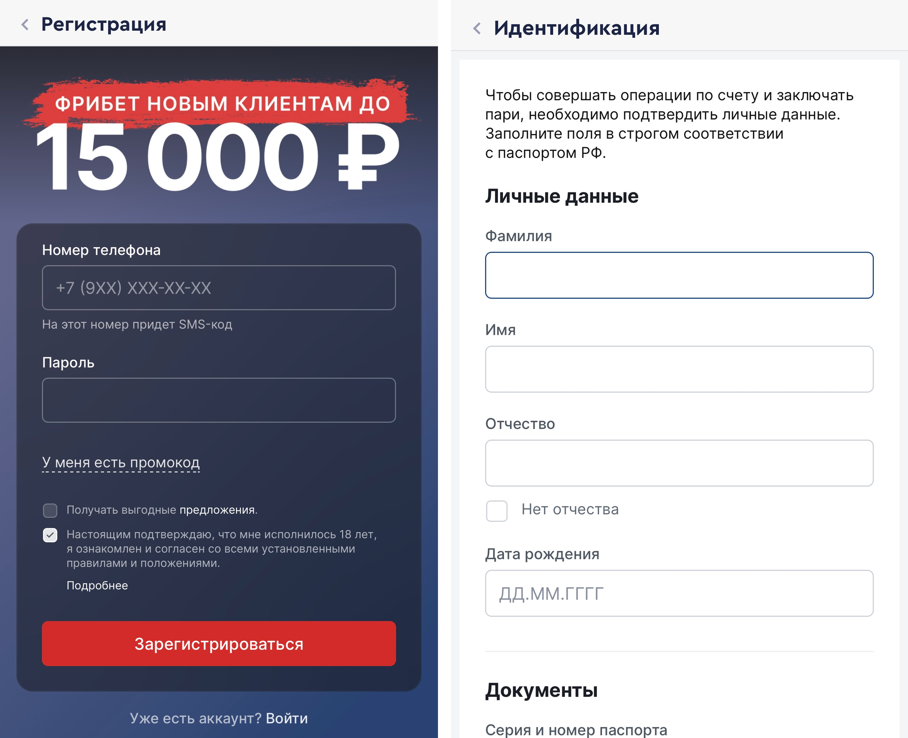Focus the Номер телефона input field
This screenshot has height=738, width=908.
[x=219, y=288]
